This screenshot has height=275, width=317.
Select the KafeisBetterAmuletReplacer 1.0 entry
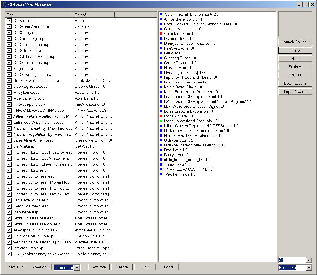[x=191, y=92]
